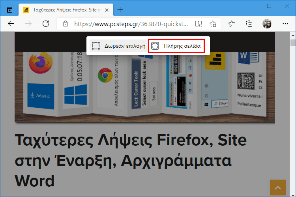View site security lock info
Viewport: 296px width, 197px height.
tap(66, 24)
